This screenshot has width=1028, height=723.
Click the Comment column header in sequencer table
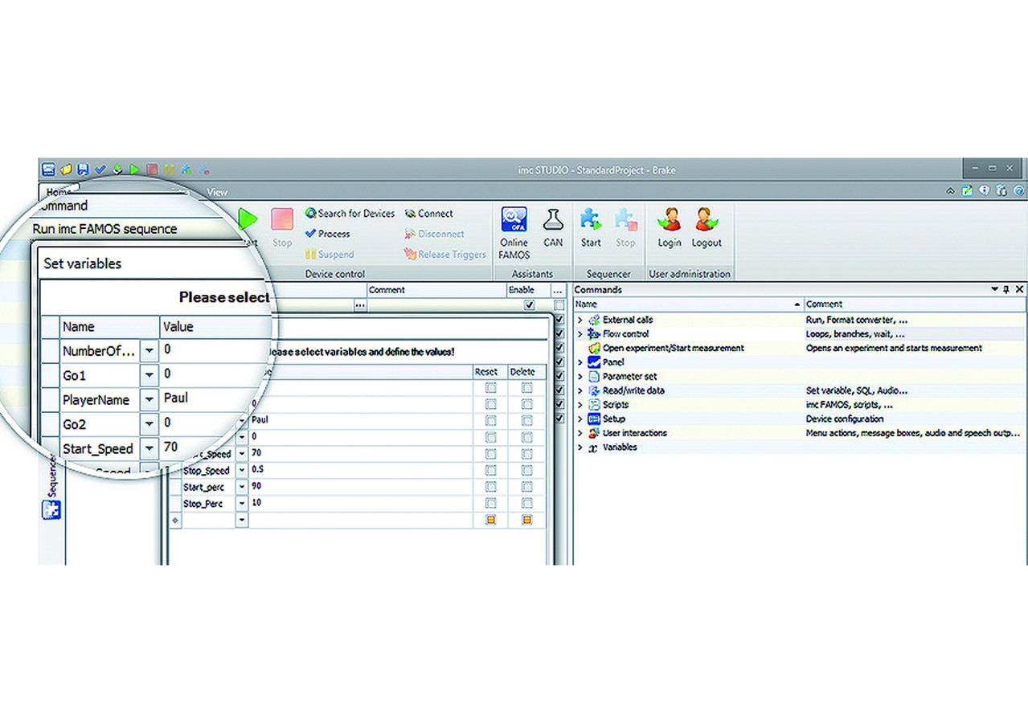coord(436,290)
